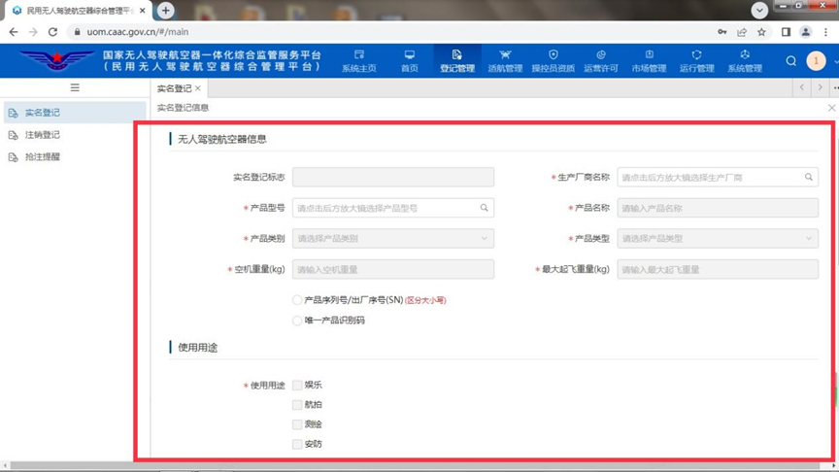This screenshot has width=839, height=472.
Task: Expand the 产品类别 dropdown
Action: tap(393, 239)
